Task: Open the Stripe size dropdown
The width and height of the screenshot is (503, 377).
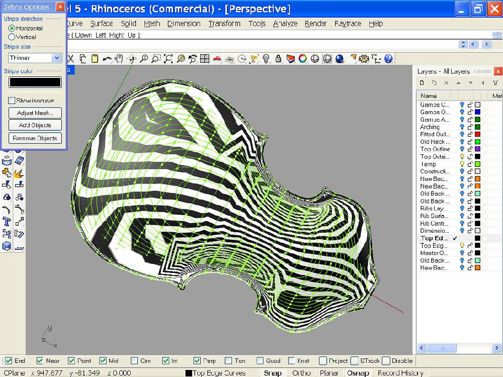Action: click(x=56, y=58)
